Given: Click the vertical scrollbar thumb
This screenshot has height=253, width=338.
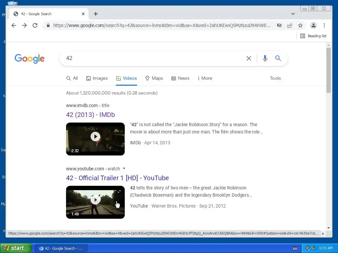Looking at the screenshot, I should pos(328,70).
